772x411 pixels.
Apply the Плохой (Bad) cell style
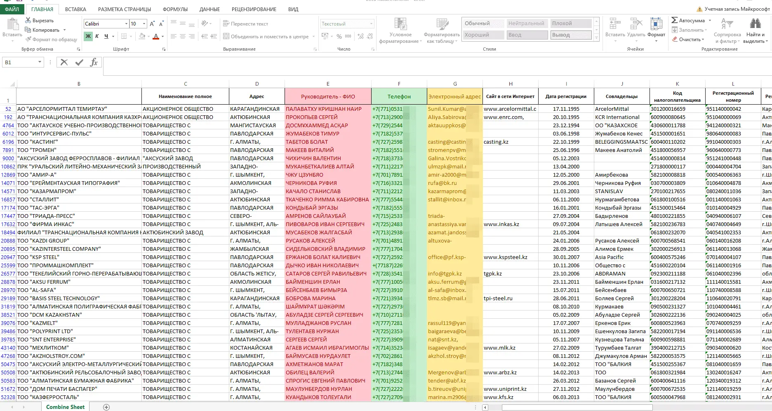pos(571,23)
